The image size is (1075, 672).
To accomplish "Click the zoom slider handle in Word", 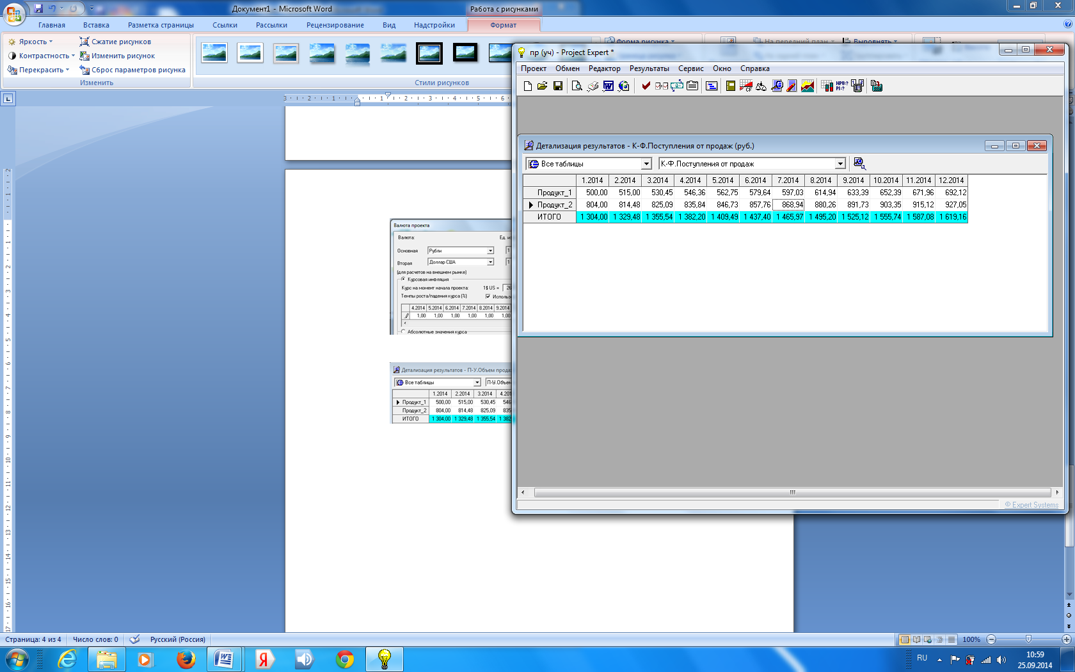I will (x=1028, y=639).
